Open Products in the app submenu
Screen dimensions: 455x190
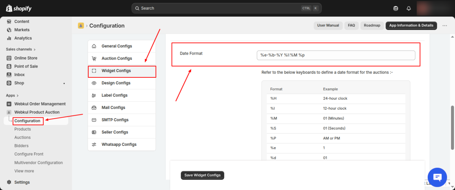[x=23, y=129]
